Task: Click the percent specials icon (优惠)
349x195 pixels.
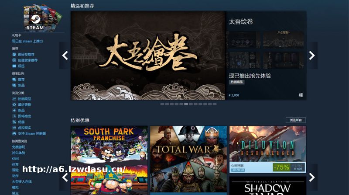Action: click(x=14, y=122)
